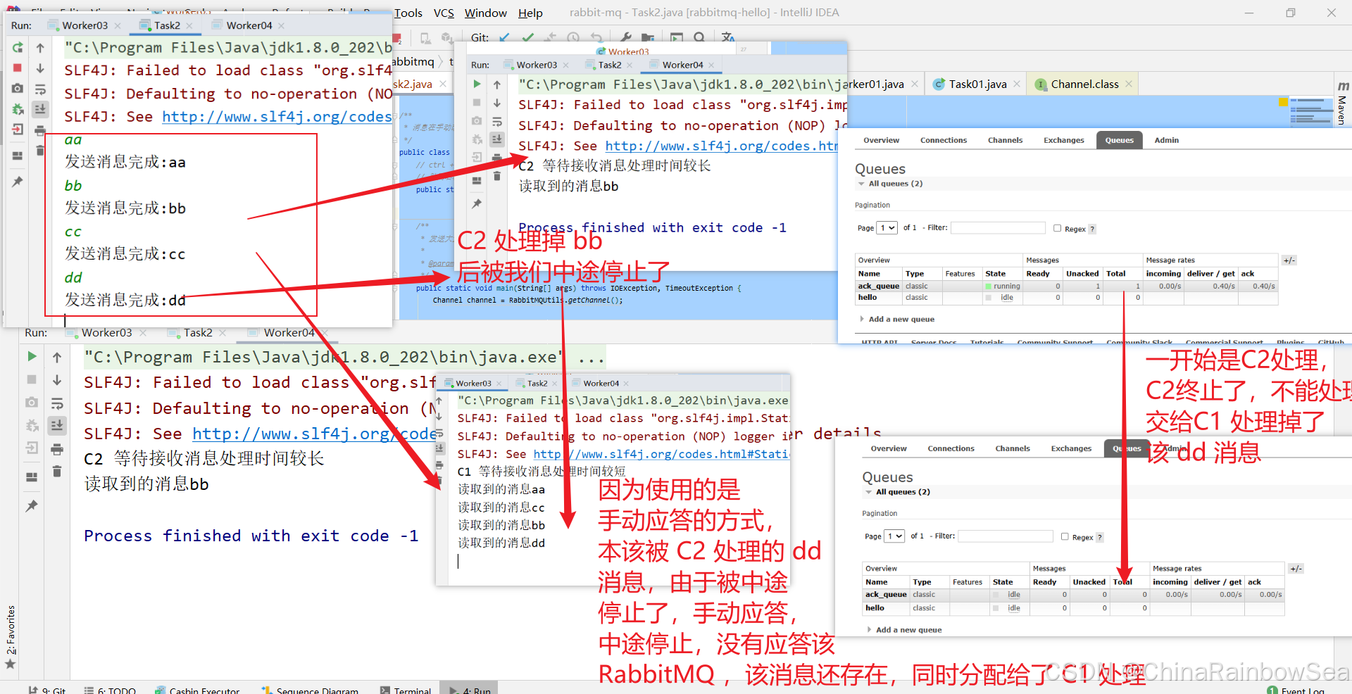Click Filter field in lower RabbitMQ page
1352x694 pixels.
[1005, 536]
